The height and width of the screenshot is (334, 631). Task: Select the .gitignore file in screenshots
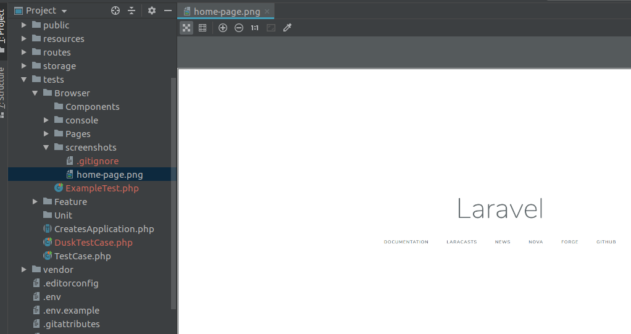coord(98,161)
